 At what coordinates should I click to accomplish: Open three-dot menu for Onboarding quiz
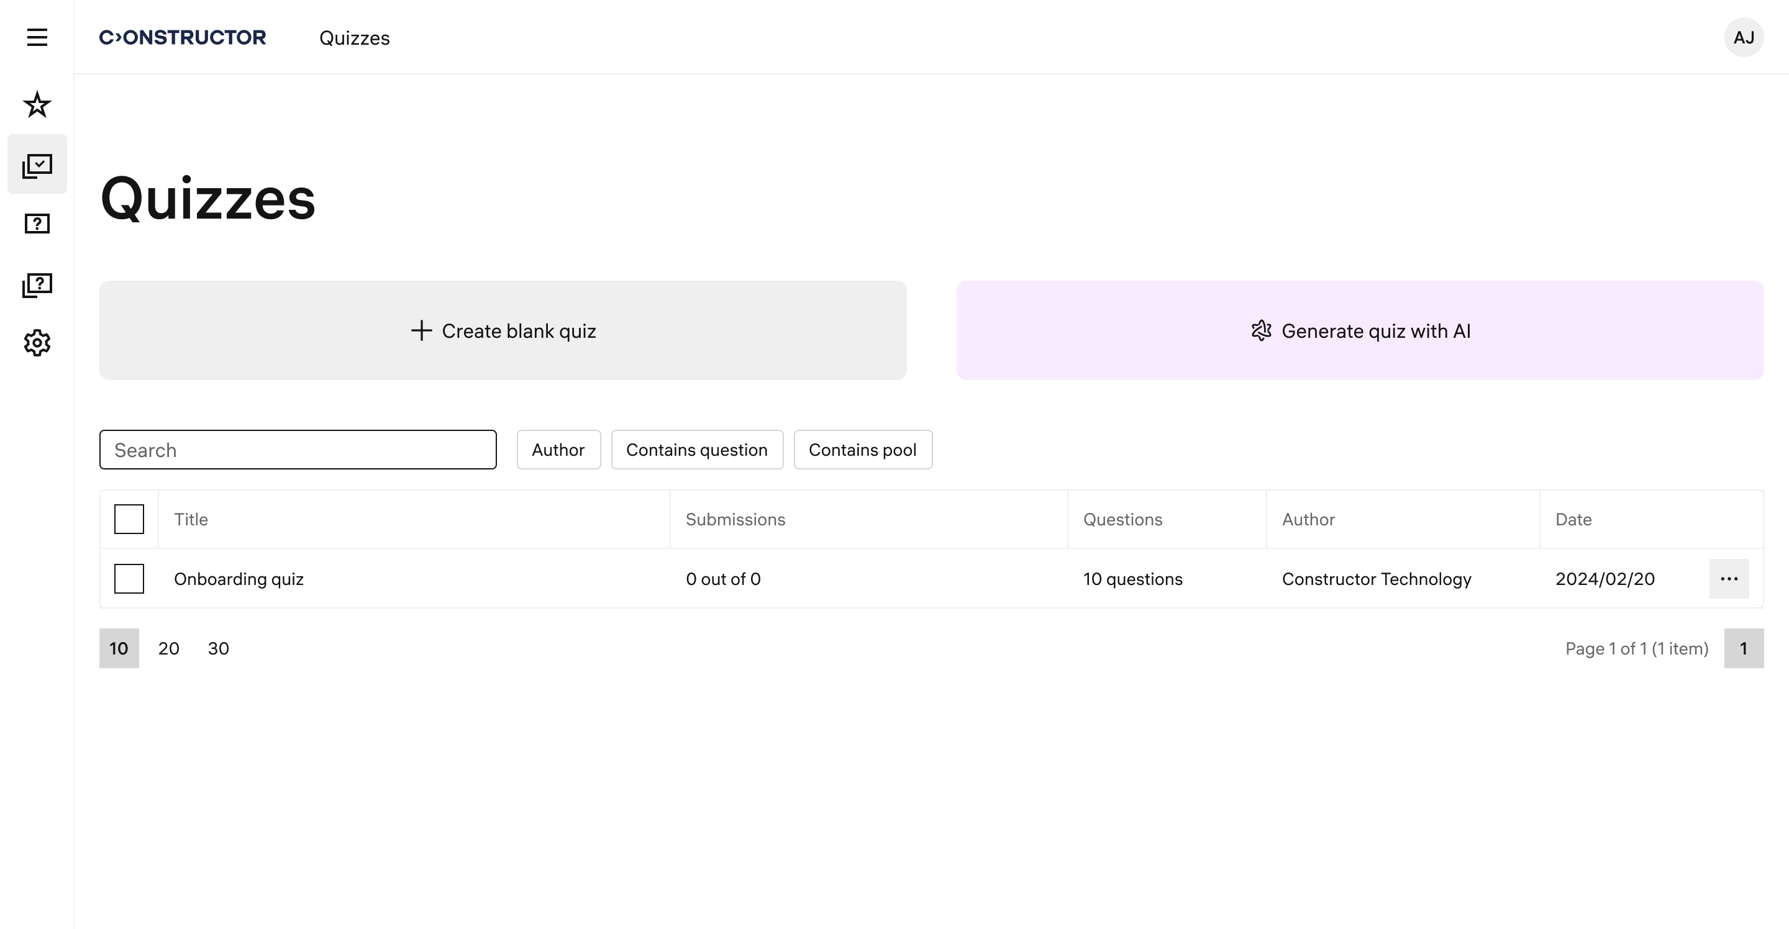click(1729, 579)
